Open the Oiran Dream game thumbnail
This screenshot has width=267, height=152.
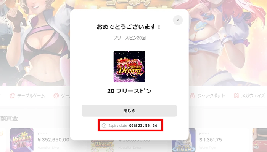(x=129, y=66)
